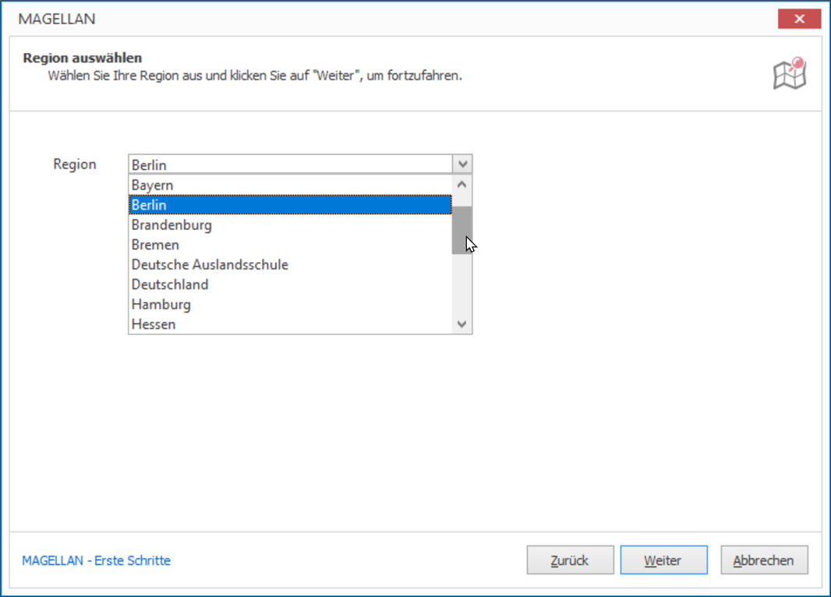Go back with the Zurück button

[x=571, y=560]
